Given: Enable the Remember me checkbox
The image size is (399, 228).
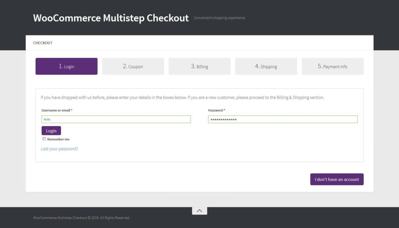Looking at the screenshot, I should pyautogui.click(x=44, y=139).
